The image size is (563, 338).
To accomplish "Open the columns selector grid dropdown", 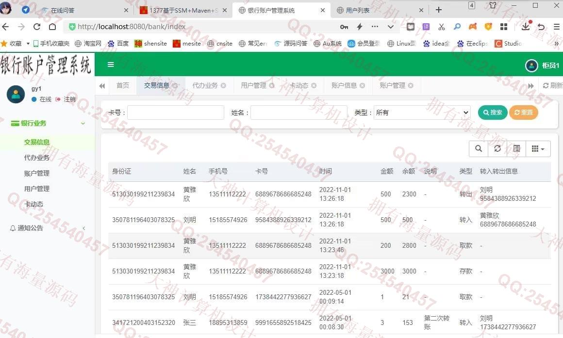I will click(x=538, y=149).
